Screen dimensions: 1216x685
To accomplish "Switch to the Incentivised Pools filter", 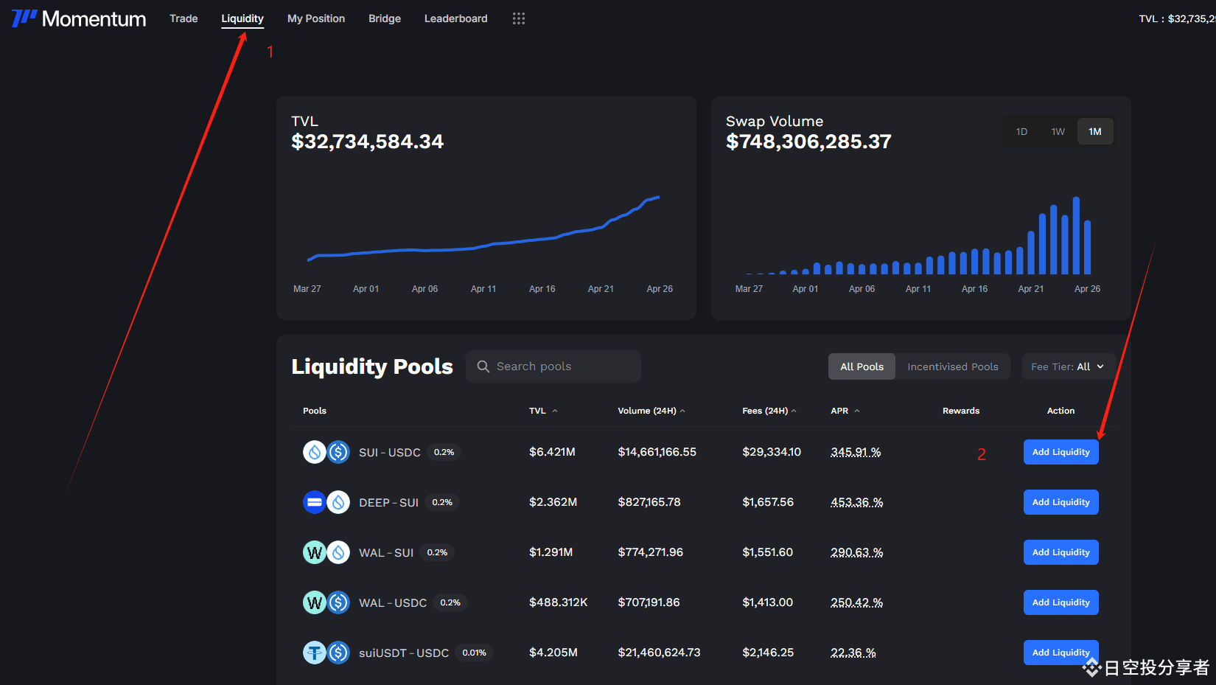I will click(x=953, y=366).
